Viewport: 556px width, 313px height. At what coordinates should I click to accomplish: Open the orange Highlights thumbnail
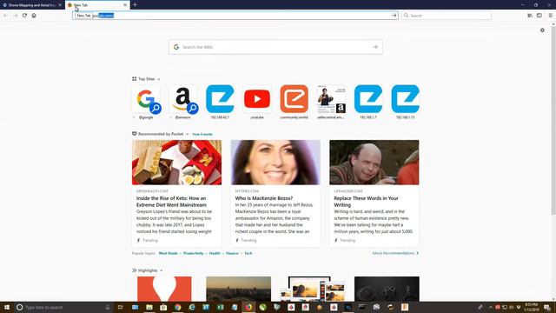(x=164, y=289)
